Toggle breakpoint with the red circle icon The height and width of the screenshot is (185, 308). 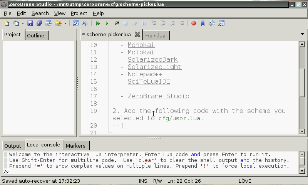tap(194, 23)
